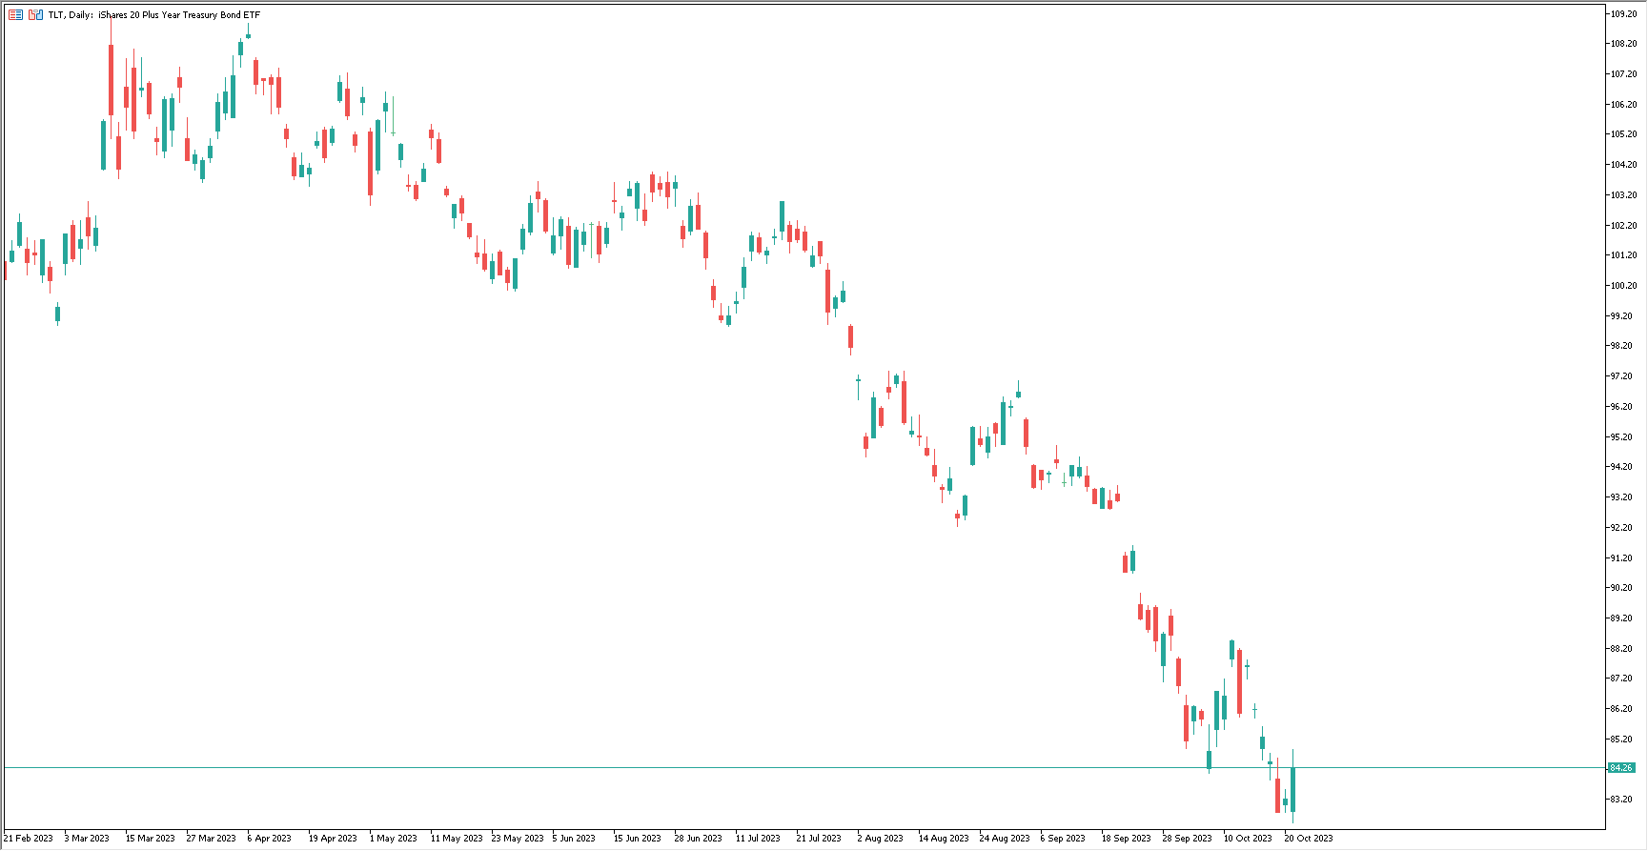This screenshot has height=851, width=1648.
Task: Click the 11 Jul 2023 date label
Action: tap(758, 839)
